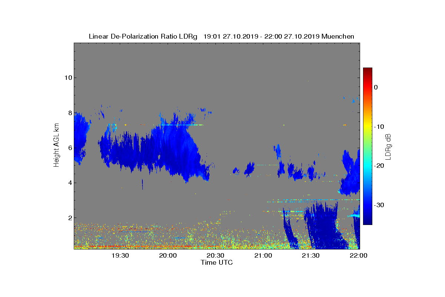445x297 pixels.
Task: Click the colorbar tick label -10
Action: (x=379, y=127)
